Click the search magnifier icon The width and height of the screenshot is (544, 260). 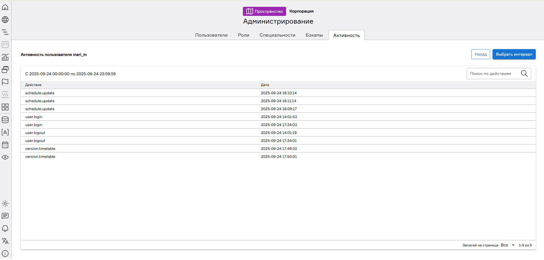coord(524,74)
